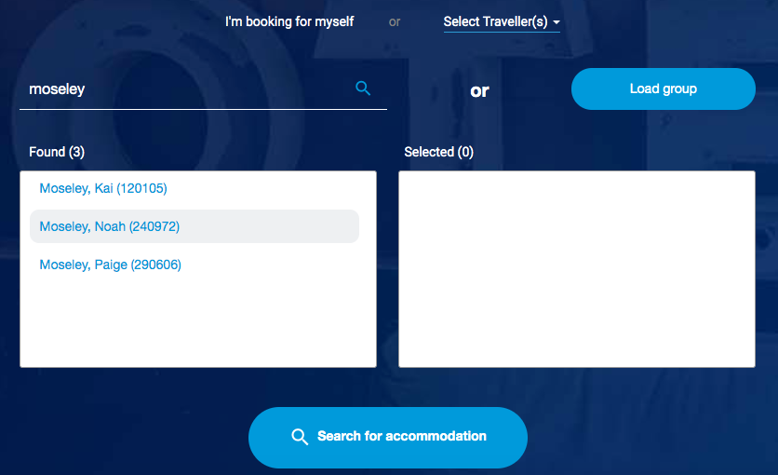Click the Selected (0) heading

pos(438,152)
